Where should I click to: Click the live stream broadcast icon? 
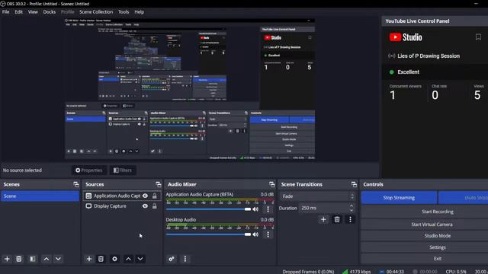point(391,56)
